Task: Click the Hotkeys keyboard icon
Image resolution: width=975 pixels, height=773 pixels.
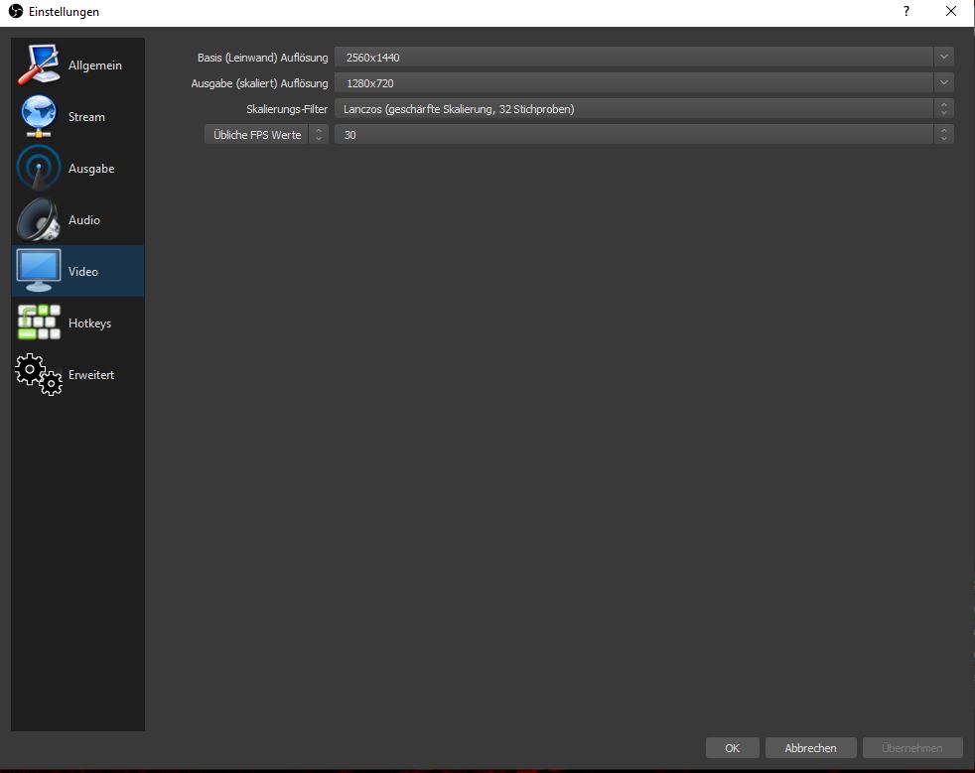Action: click(39, 323)
